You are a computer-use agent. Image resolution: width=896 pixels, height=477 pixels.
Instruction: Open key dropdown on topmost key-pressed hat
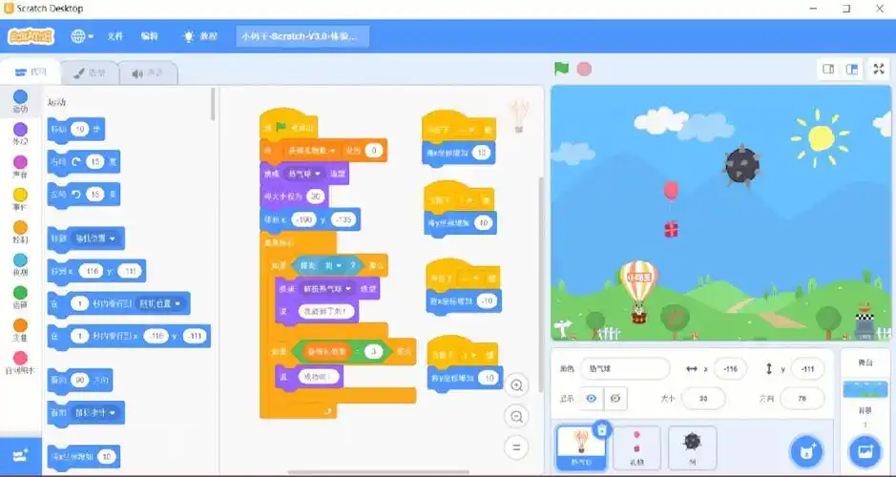pos(466,130)
